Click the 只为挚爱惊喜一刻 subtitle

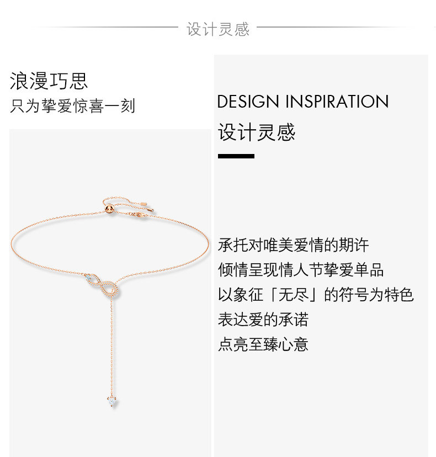click(x=72, y=105)
